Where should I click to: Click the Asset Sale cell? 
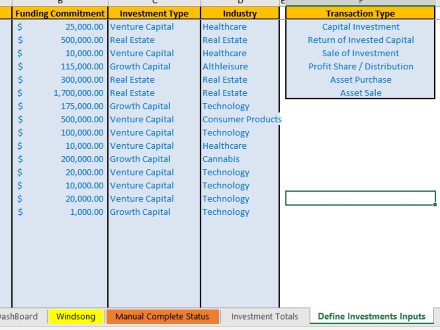[x=360, y=93]
